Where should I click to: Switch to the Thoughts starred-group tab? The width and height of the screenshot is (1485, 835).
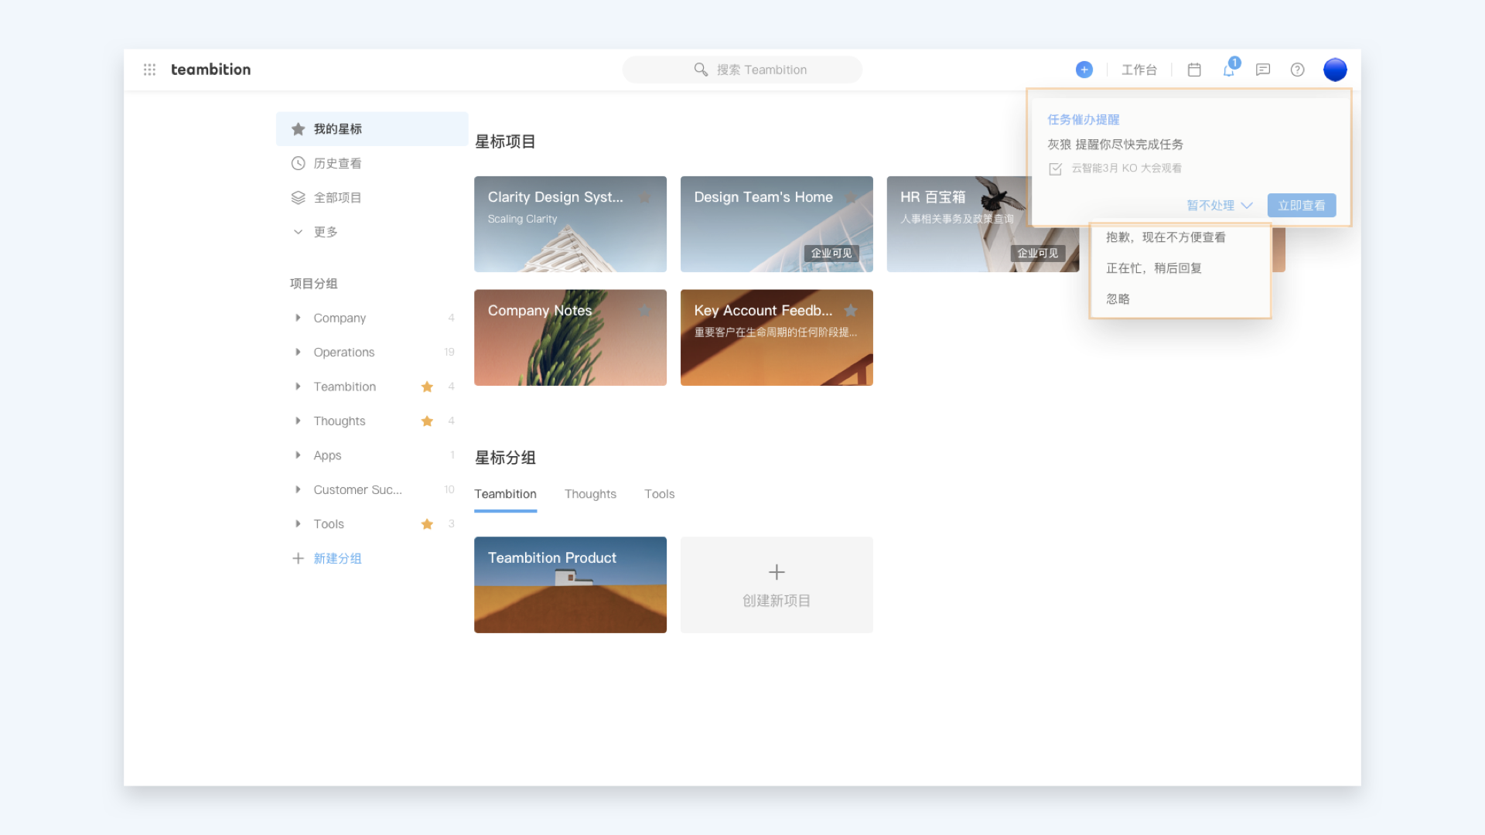point(590,494)
